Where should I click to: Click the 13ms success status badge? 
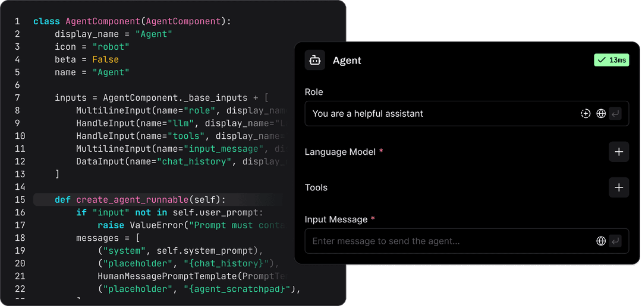[611, 60]
